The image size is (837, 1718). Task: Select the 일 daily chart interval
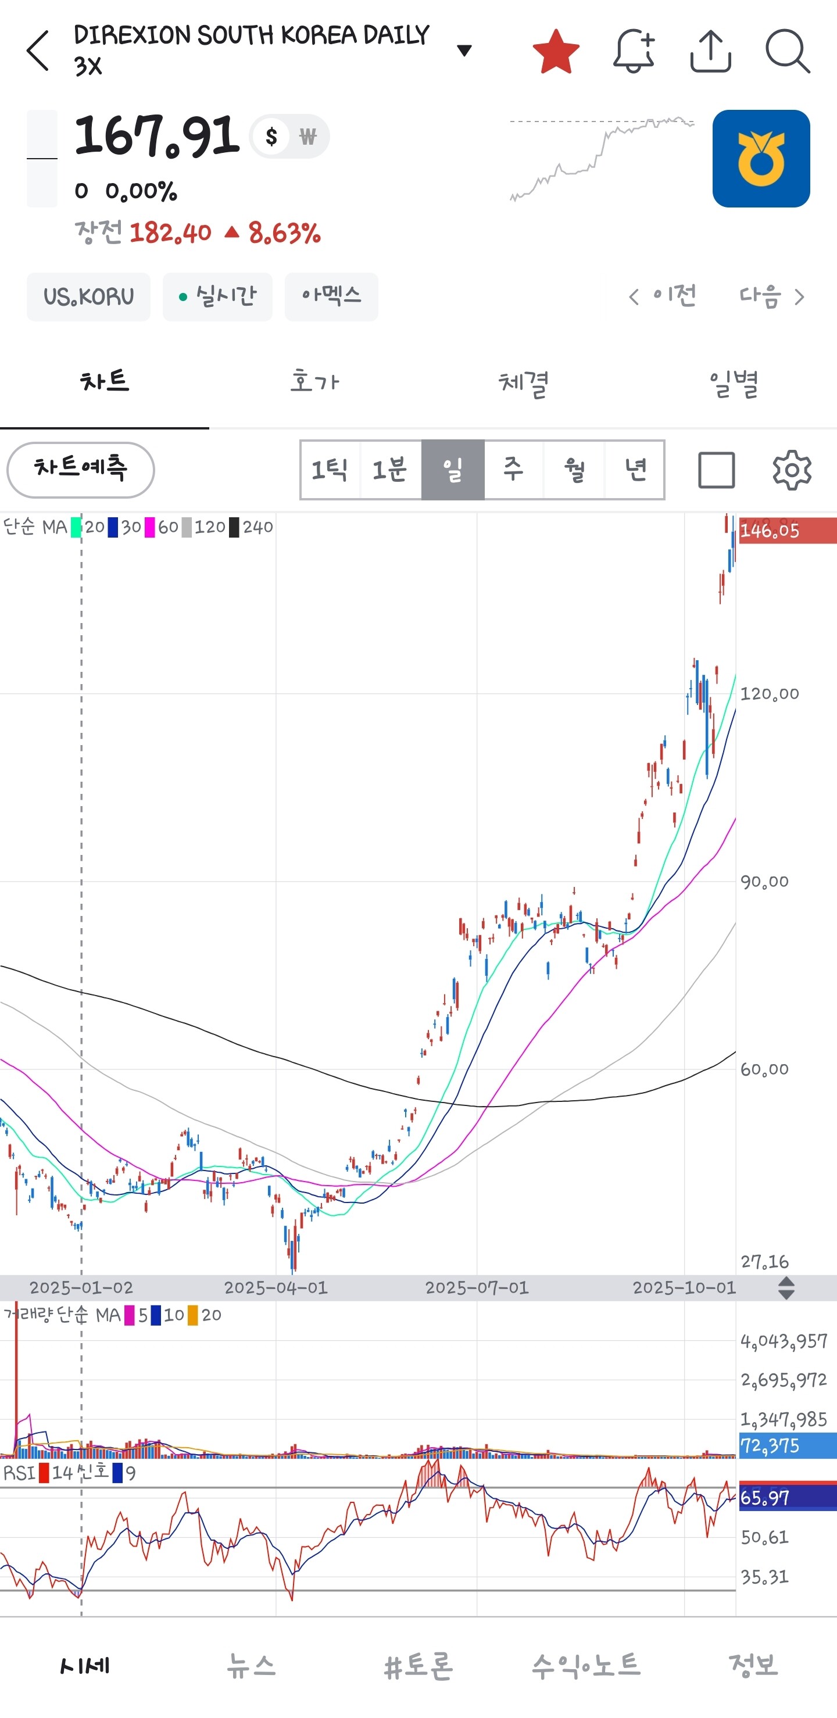[x=453, y=470]
